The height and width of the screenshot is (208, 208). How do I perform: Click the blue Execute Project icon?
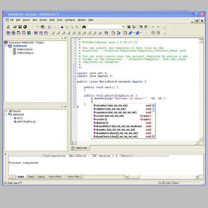tap(137, 33)
